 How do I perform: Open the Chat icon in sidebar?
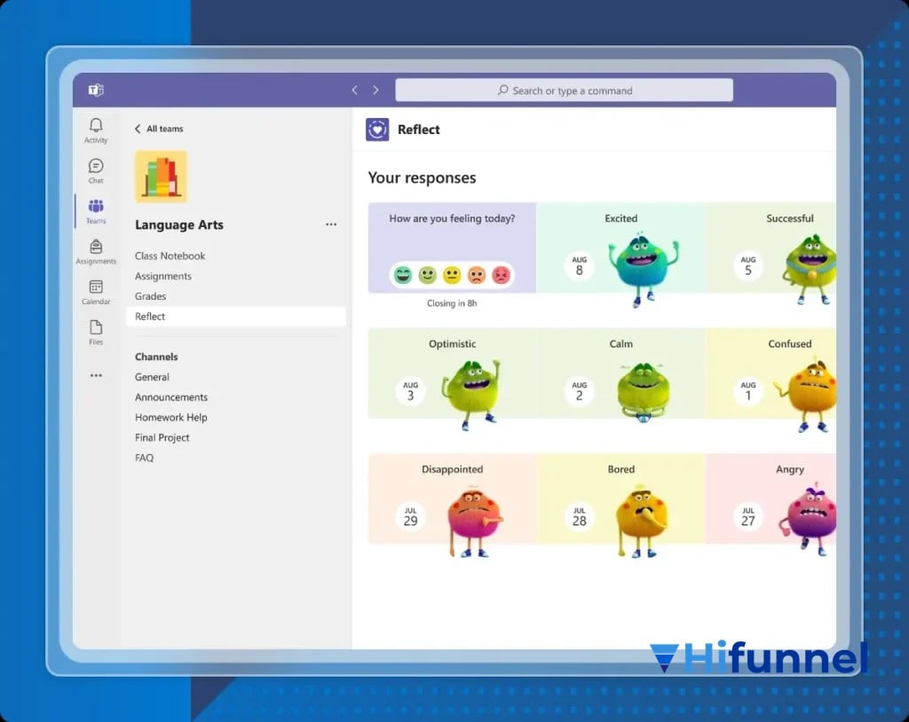96,166
